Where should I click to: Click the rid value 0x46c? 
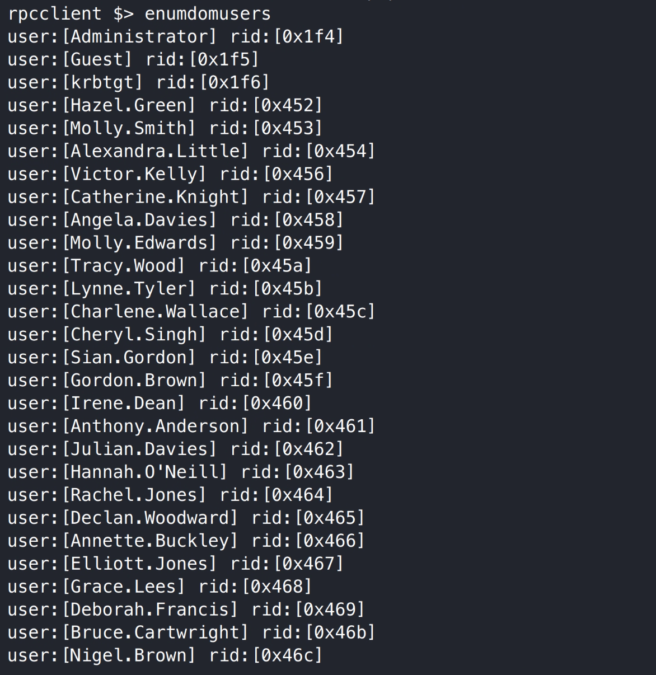click(x=288, y=655)
